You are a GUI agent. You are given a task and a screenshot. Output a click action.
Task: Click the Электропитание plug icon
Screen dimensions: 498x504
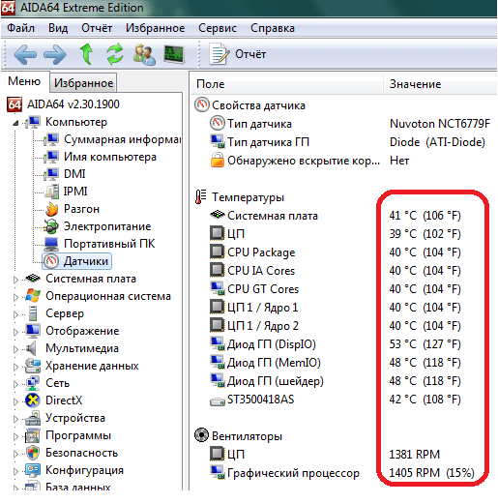point(51,226)
